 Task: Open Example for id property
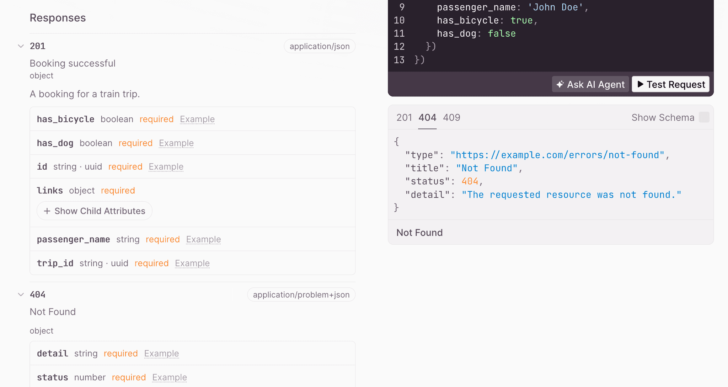click(x=166, y=166)
